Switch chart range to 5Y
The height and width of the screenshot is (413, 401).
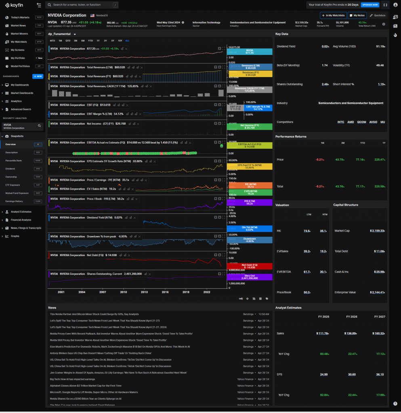tap(113, 41)
